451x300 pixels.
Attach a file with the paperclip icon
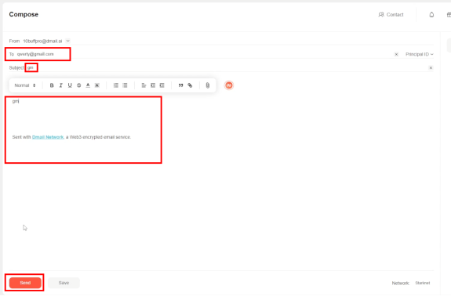(208, 85)
